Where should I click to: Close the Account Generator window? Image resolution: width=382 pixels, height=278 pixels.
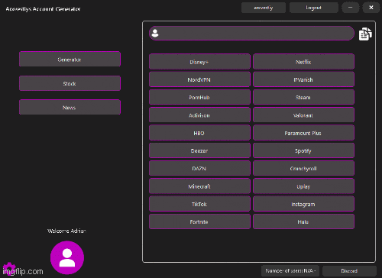click(x=371, y=8)
